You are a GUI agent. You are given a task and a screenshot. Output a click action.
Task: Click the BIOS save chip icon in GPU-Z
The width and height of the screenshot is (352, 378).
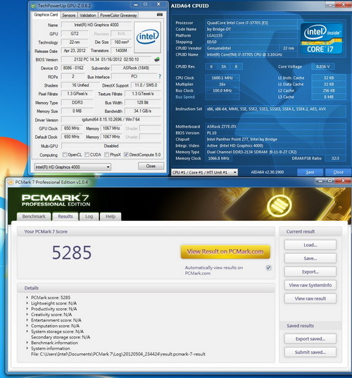point(157,59)
